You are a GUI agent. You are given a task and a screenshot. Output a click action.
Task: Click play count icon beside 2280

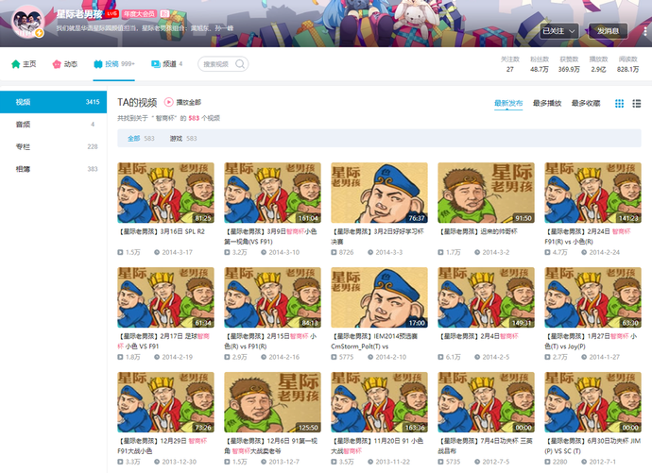pyautogui.click(x=548, y=462)
